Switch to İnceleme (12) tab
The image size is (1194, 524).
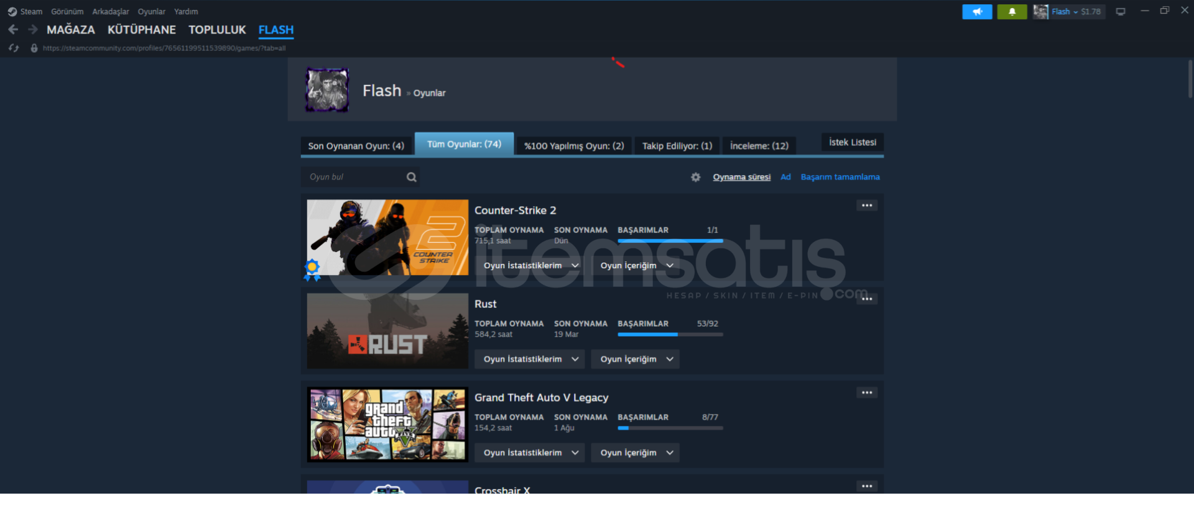point(759,146)
